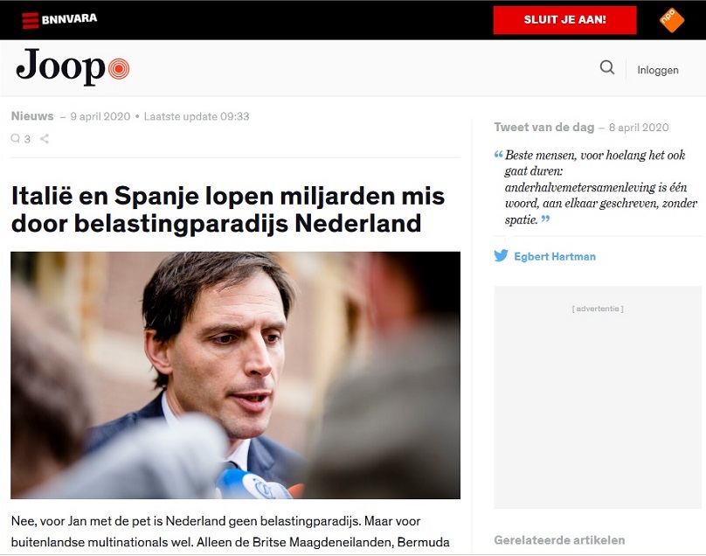706x556 pixels.
Task: Click the red Joop circle emblem
Action: (119, 69)
